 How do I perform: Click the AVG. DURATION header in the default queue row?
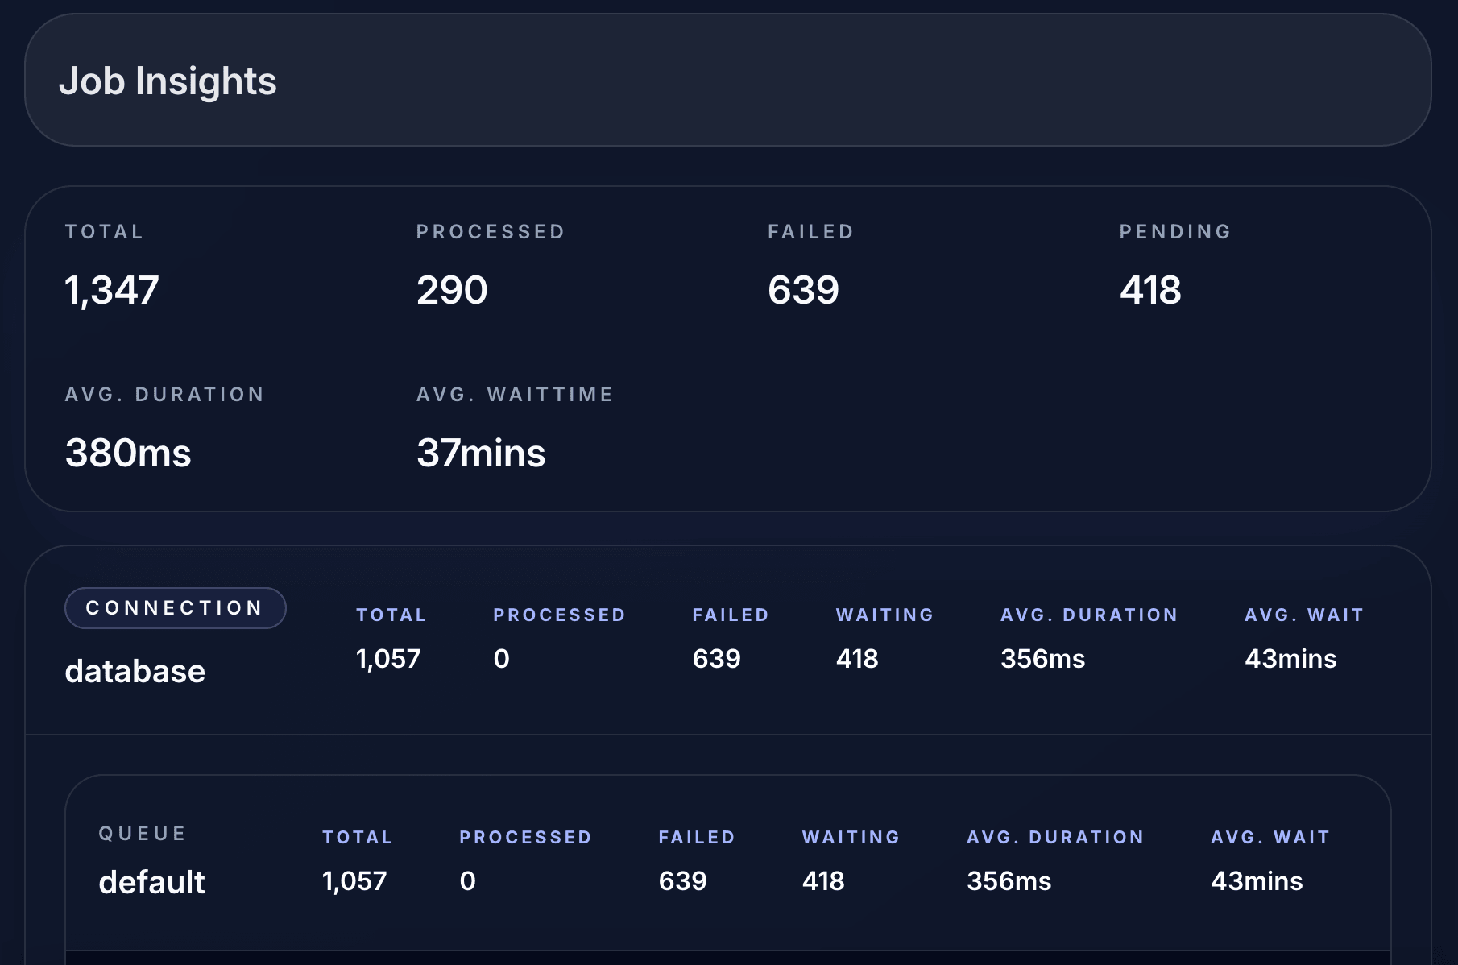pyautogui.click(x=1055, y=838)
